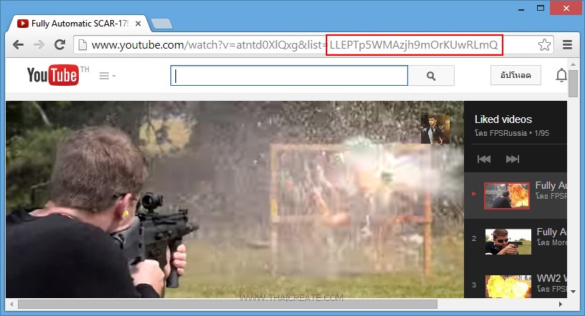
Task: Open the Liked videos playlist title
Action: point(503,119)
